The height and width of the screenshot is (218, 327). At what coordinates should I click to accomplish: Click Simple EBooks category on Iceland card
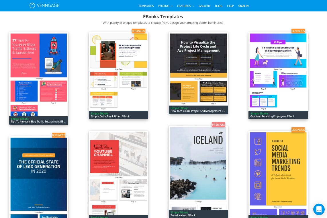tap(179, 213)
